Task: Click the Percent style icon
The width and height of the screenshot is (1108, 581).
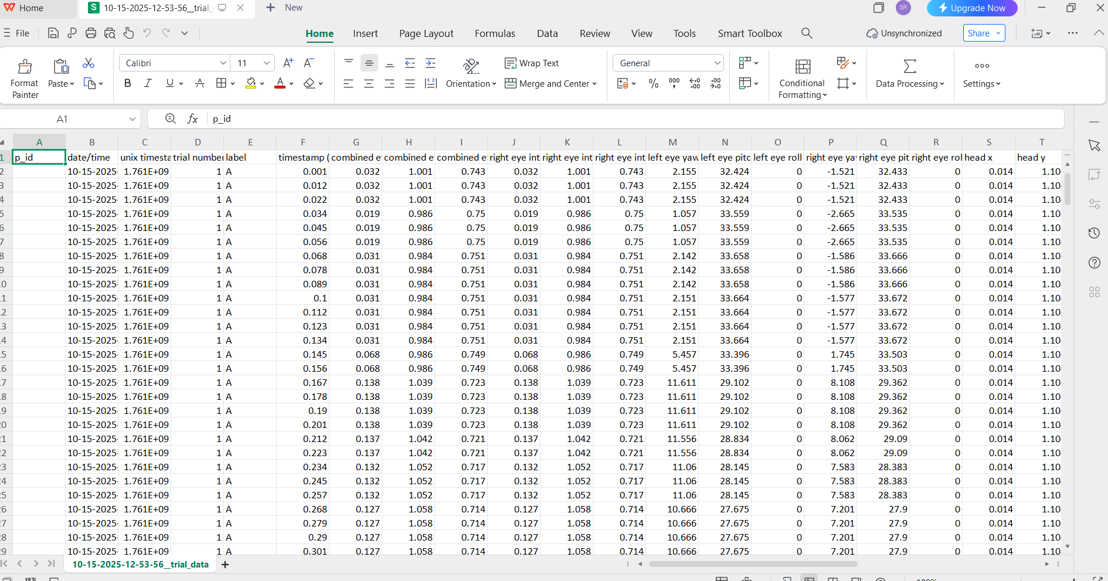Action: [654, 84]
